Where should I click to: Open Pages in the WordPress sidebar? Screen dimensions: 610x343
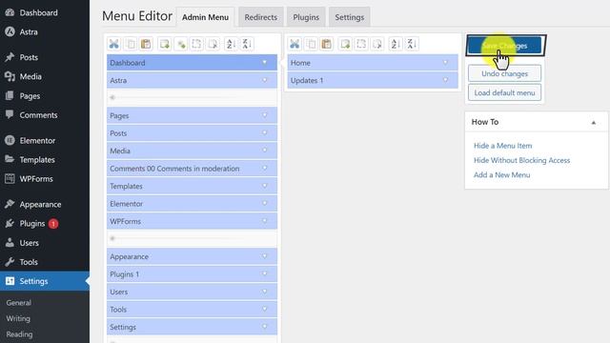[30, 96]
